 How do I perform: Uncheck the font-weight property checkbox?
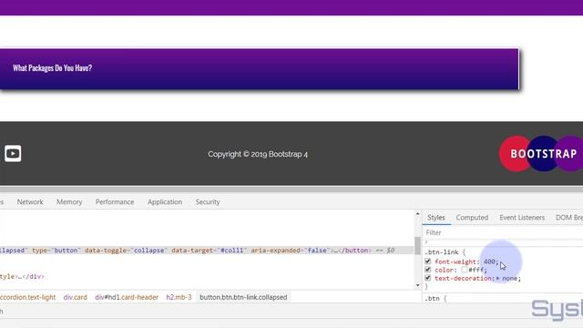(428, 261)
